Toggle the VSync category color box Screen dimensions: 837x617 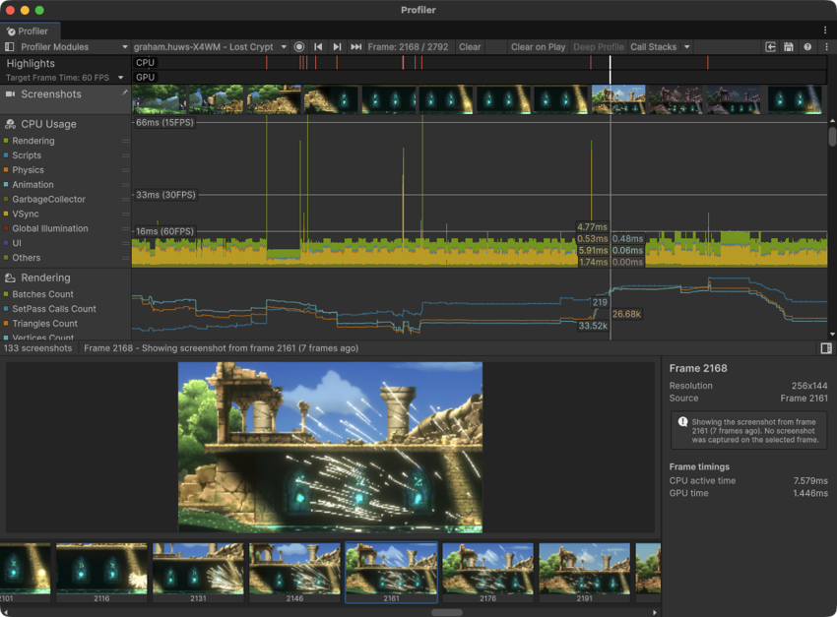(x=6, y=214)
